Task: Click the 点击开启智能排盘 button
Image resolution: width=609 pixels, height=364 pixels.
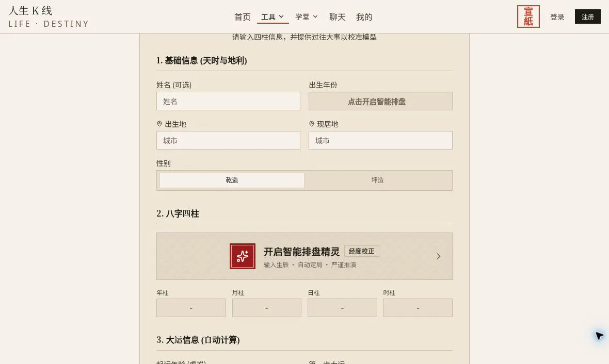Action: click(x=381, y=101)
